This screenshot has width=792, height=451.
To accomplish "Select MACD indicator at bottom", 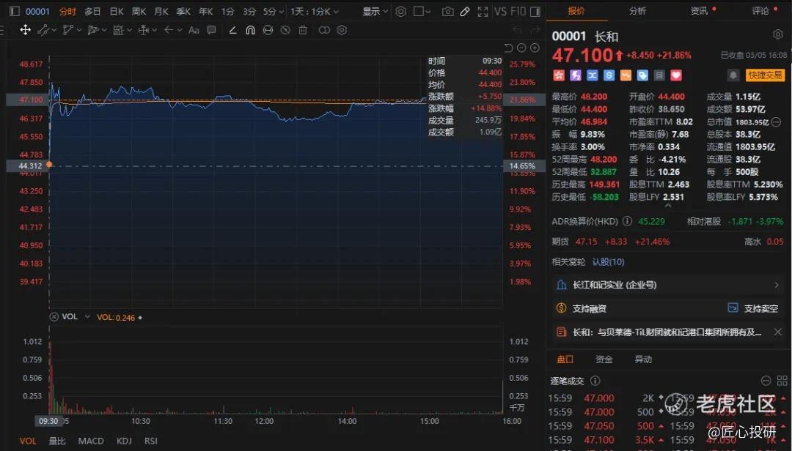I will click(x=91, y=441).
